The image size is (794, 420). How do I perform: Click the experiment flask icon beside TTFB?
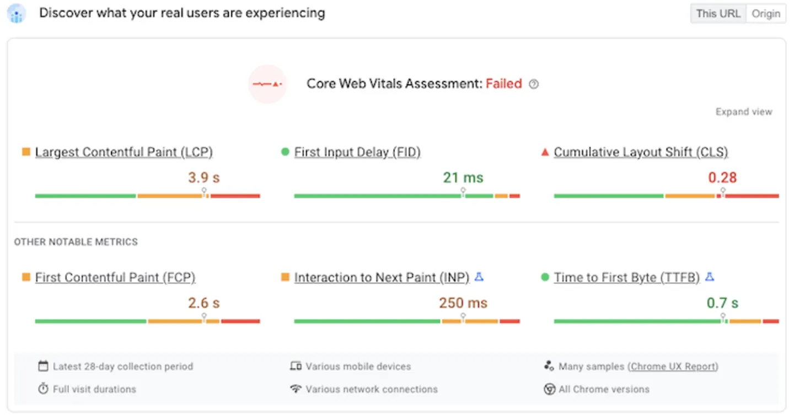coord(710,277)
